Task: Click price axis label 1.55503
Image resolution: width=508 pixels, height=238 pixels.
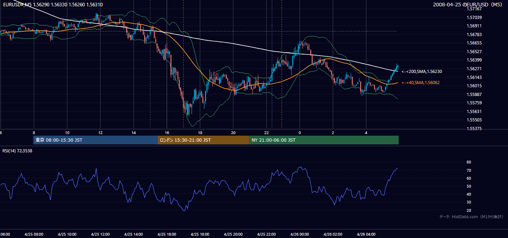Action: (x=474, y=120)
